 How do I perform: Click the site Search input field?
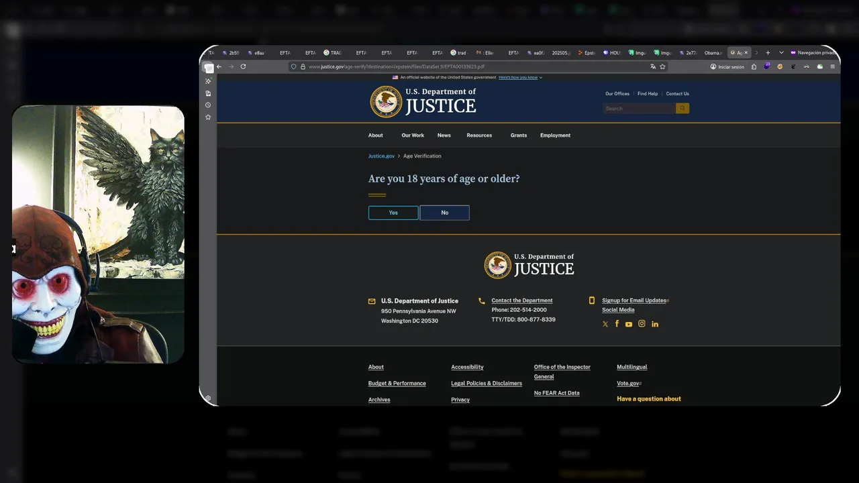(x=639, y=108)
